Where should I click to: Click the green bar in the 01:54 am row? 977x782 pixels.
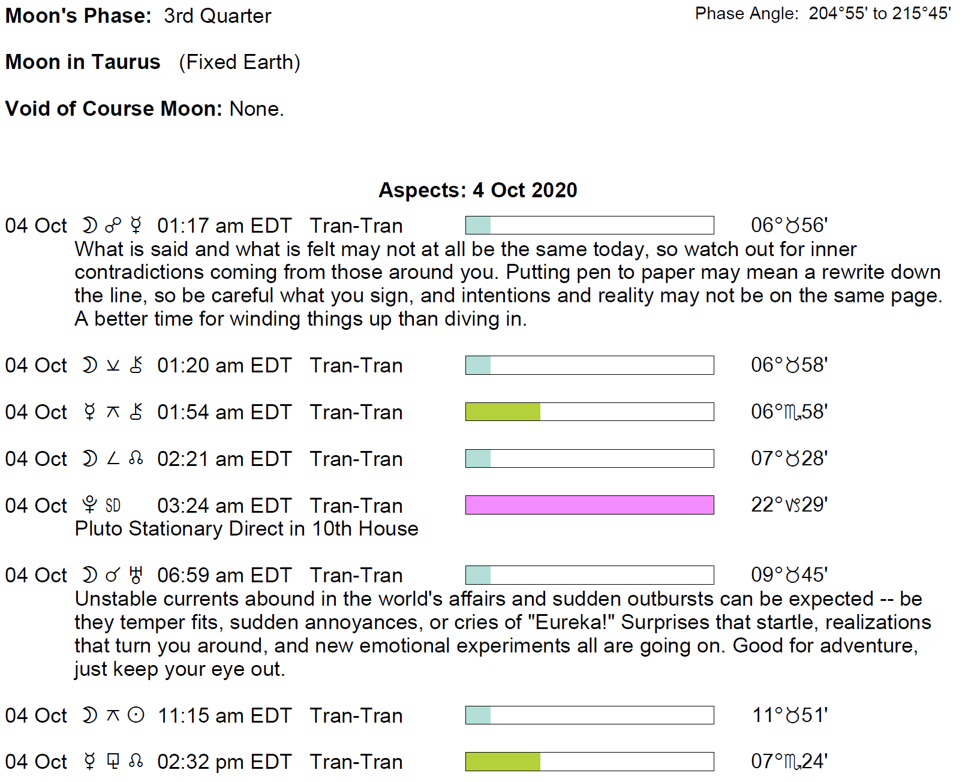(503, 412)
